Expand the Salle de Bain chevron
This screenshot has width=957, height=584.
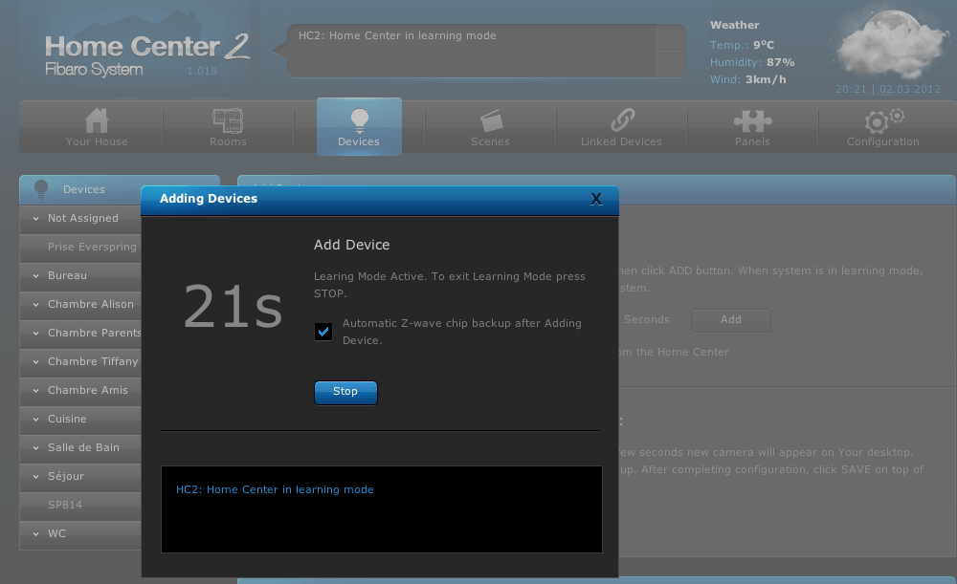coord(36,447)
